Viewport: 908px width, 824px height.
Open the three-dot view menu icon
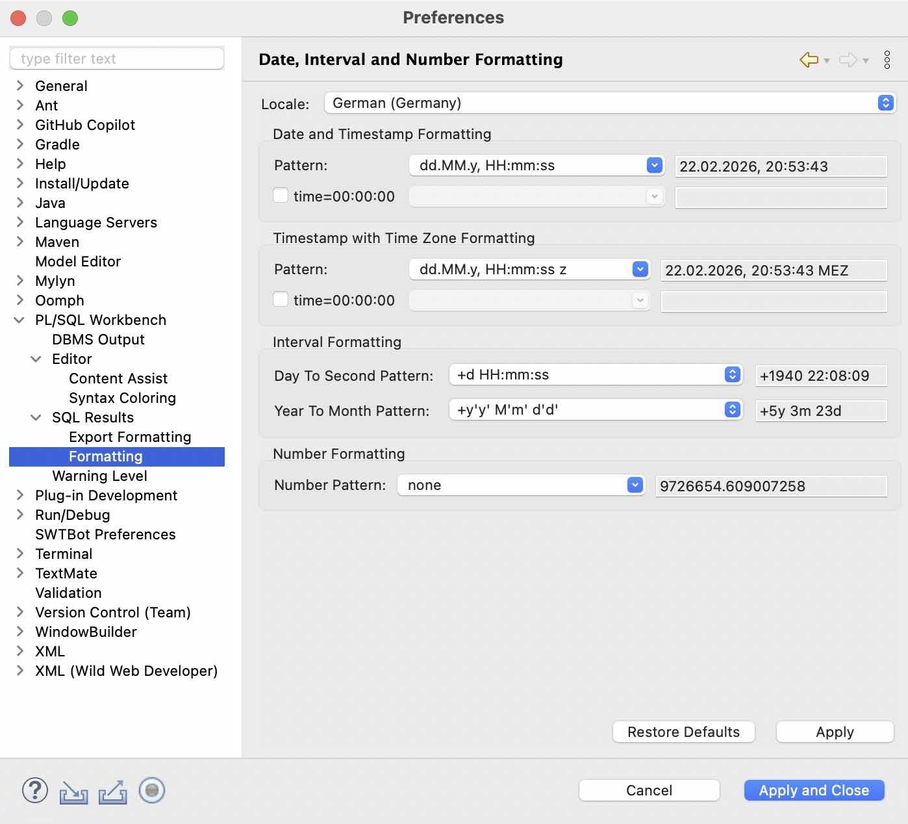[887, 59]
